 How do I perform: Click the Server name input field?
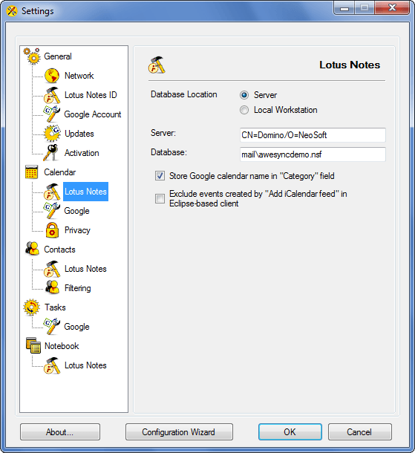tap(313, 135)
